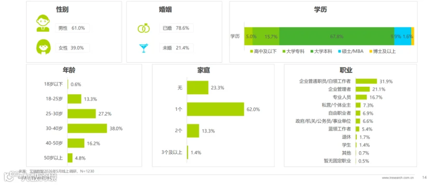Click the 25-30岁 age bar
The image size is (434, 185).
click(81, 114)
